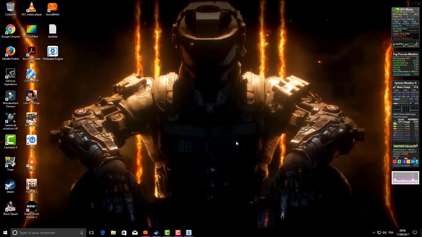Launch Uplay desktop shortcut
Screen dimensions: 422x237
coord(32,142)
